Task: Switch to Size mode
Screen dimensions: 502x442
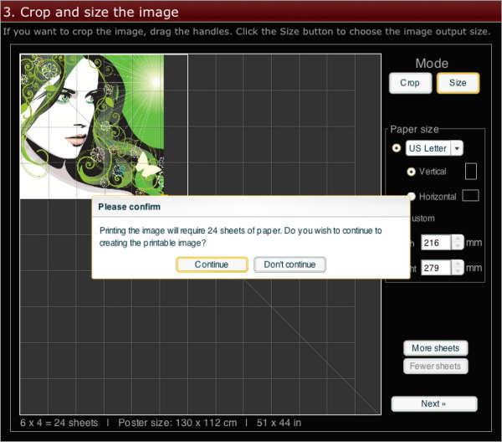Action: point(458,83)
